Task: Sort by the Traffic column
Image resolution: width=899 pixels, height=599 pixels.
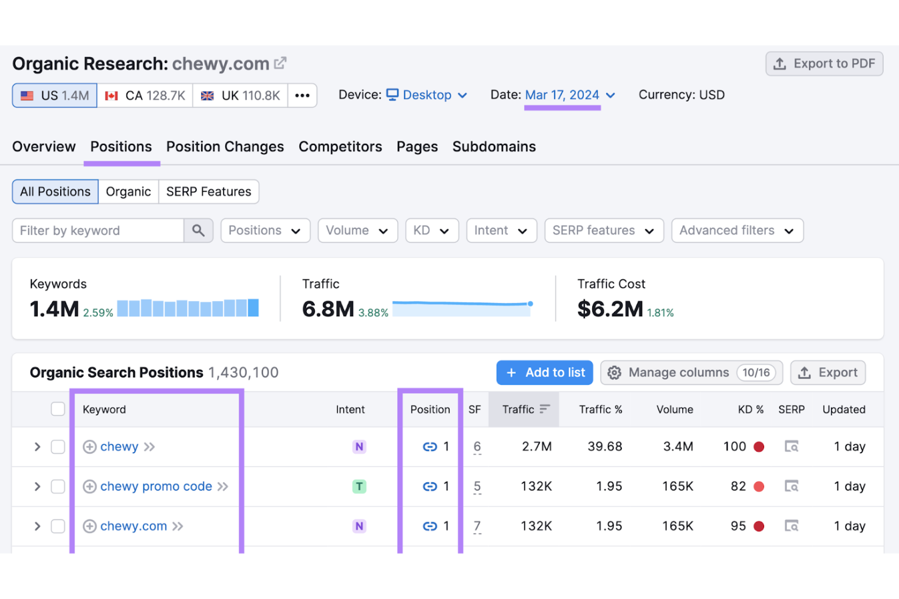Action: click(x=524, y=410)
